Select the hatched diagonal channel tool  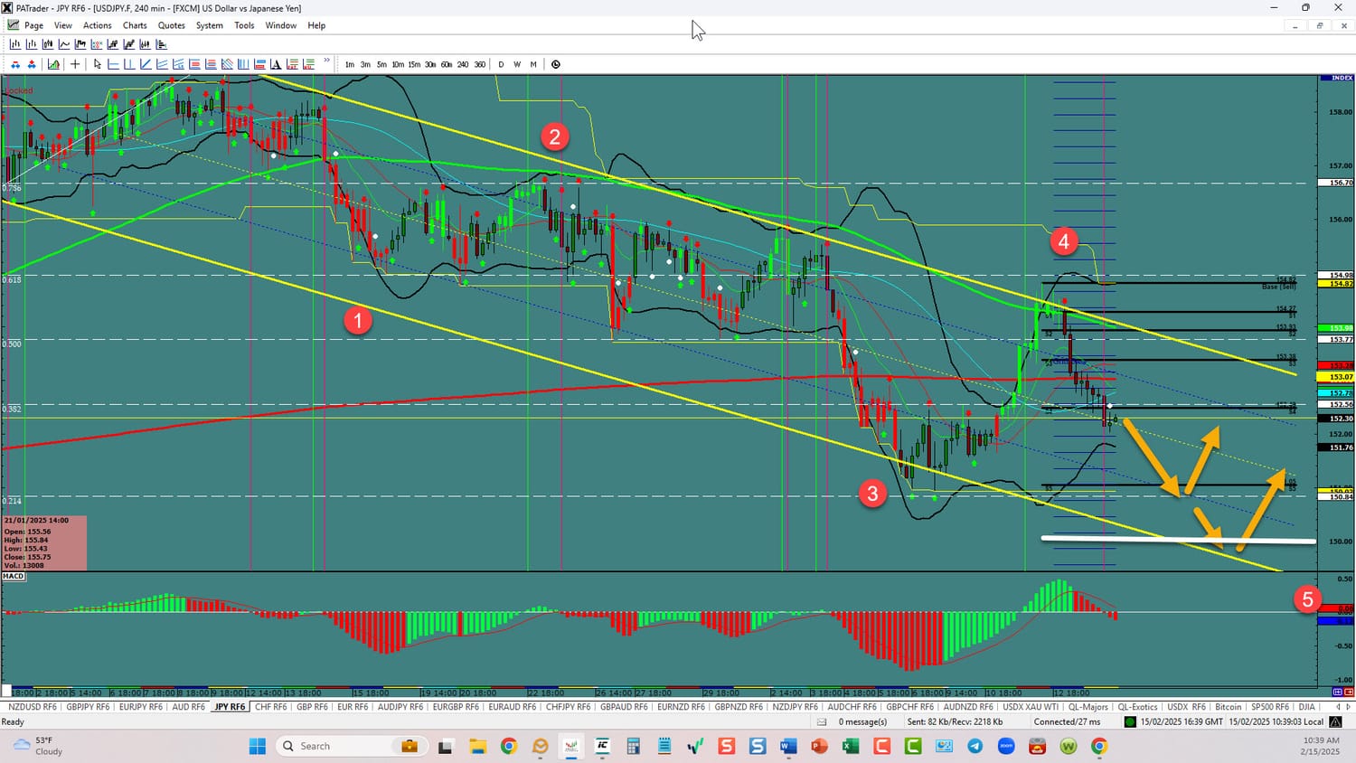pos(228,64)
